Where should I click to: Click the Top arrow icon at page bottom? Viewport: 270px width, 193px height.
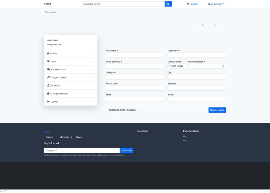pos(5,191)
